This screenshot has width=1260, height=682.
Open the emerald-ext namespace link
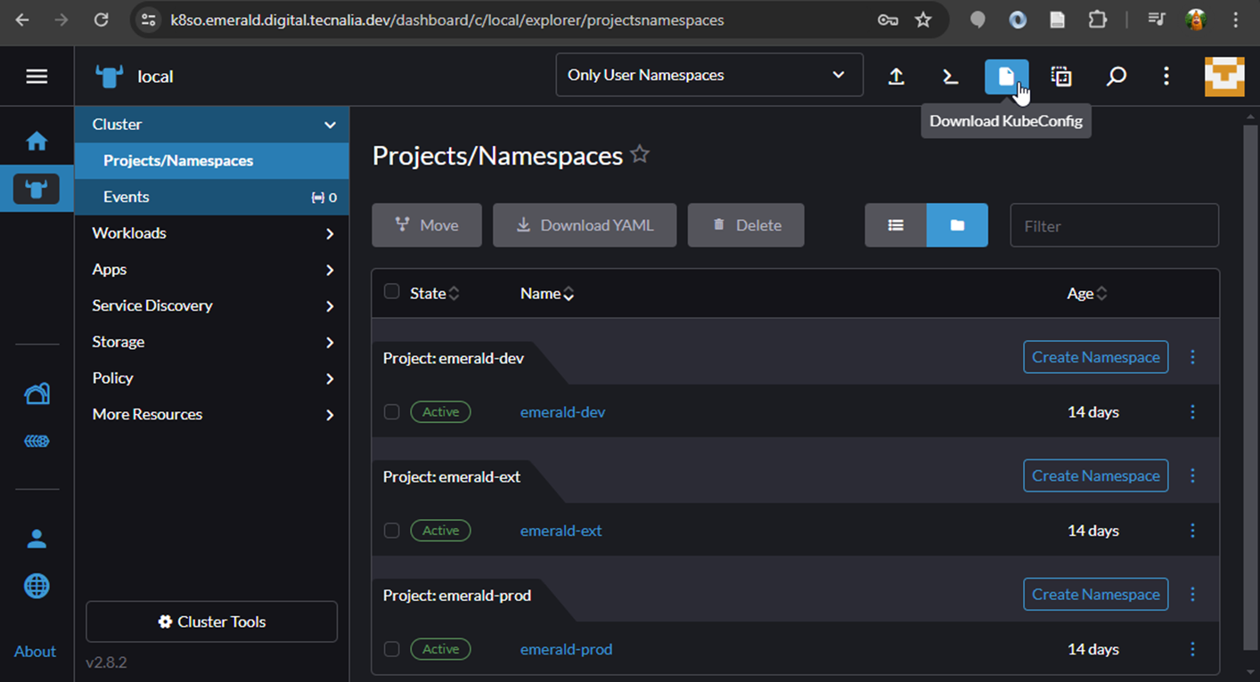coord(561,531)
